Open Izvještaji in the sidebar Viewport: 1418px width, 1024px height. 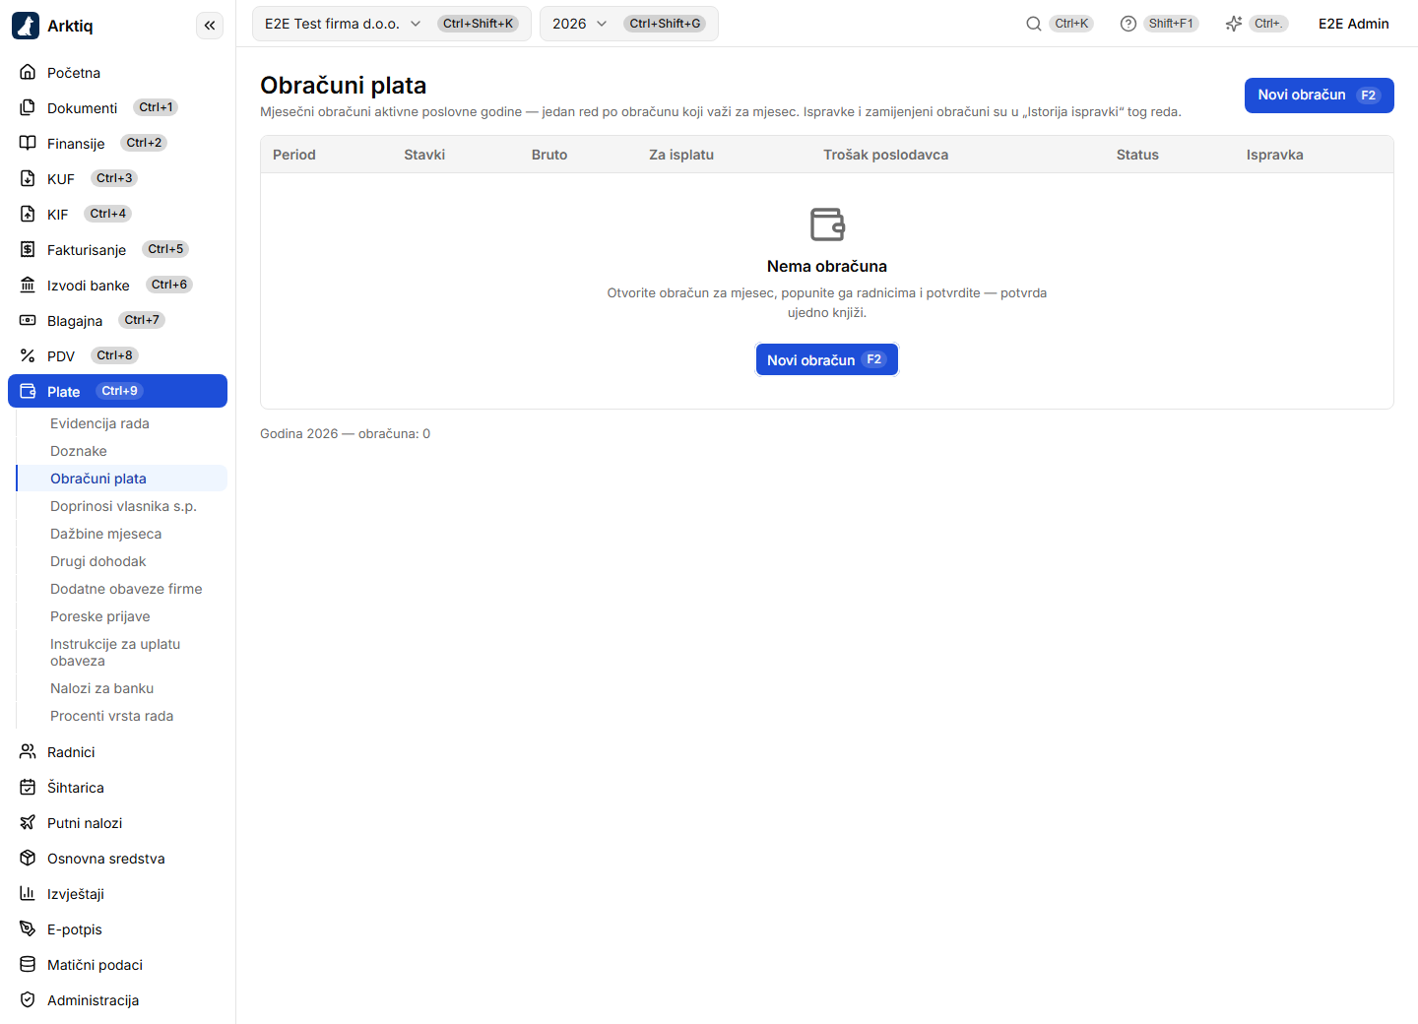[x=117, y=893]
